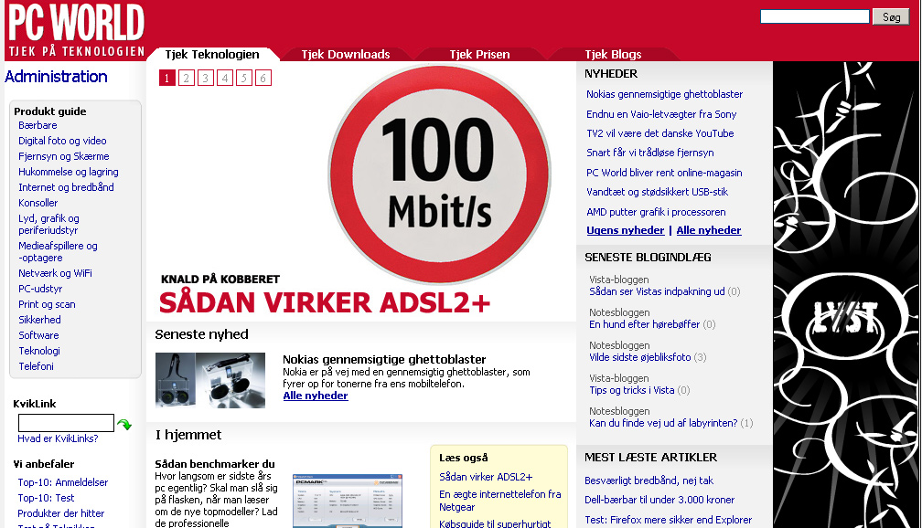
Task: Read the blog post Vilde sidste øjebliksfoto
Action: pos(642,357)
